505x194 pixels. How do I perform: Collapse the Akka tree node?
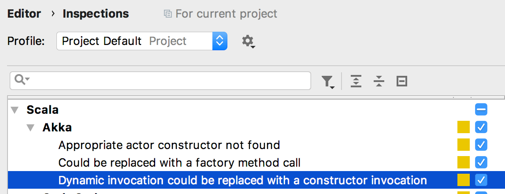[x=30, y=128]
